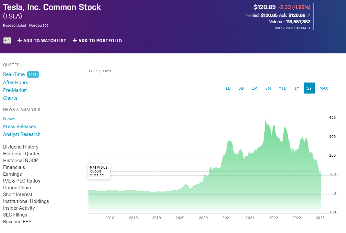Click the $120.89 current price
This screenshot has height=233, width=346.
265,7
